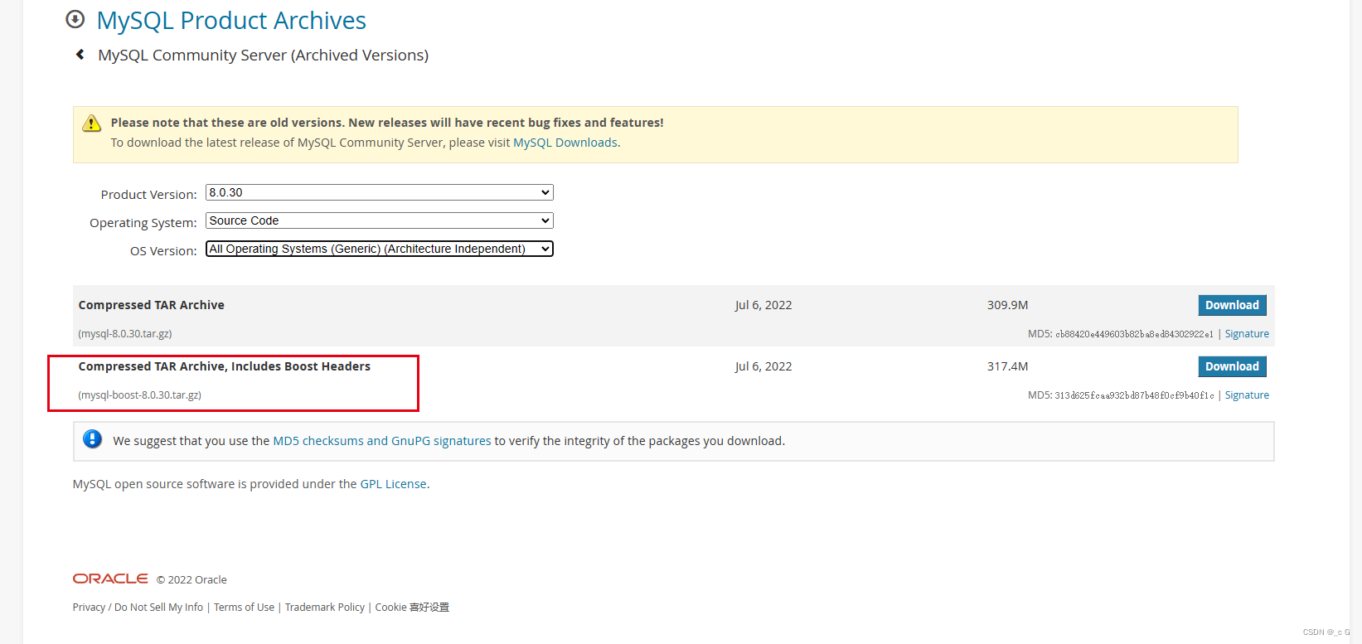The image size is (1362, 644).
Task: Download the mysql-boost-8.0.30.tar.gz archive
Action: point(1232,366)
